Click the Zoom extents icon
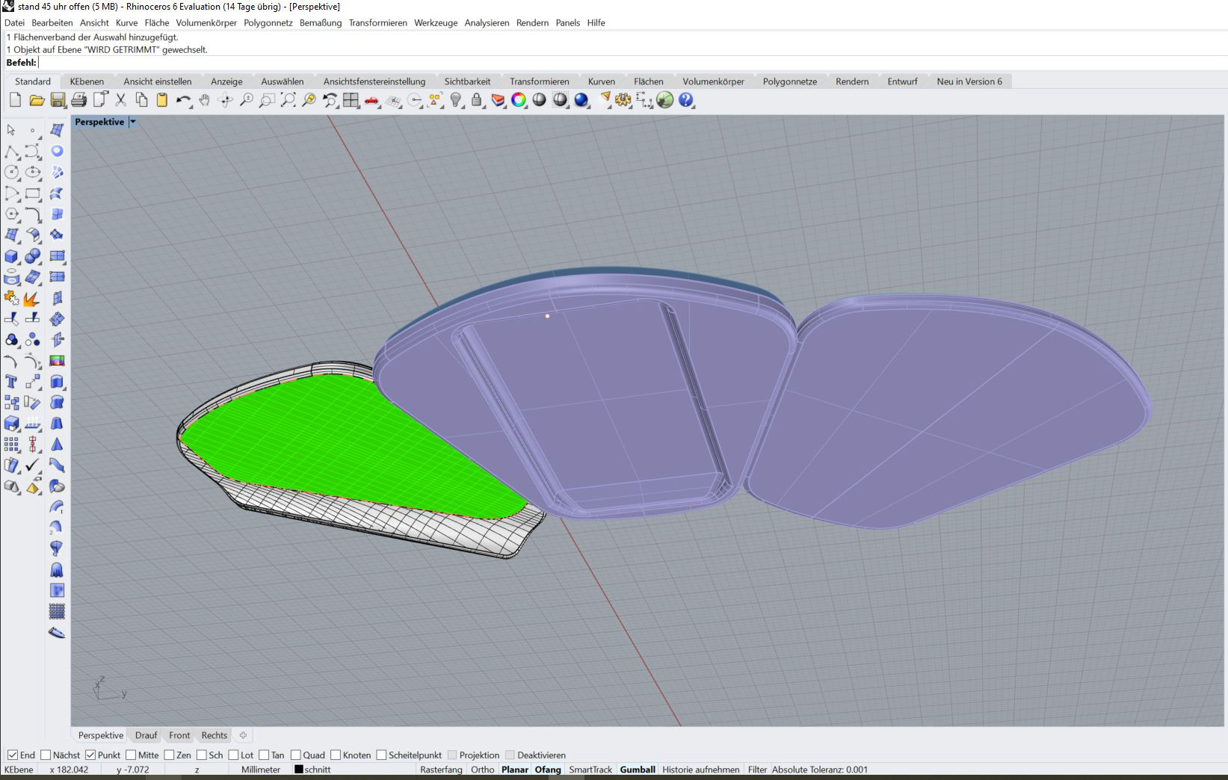 288,99
